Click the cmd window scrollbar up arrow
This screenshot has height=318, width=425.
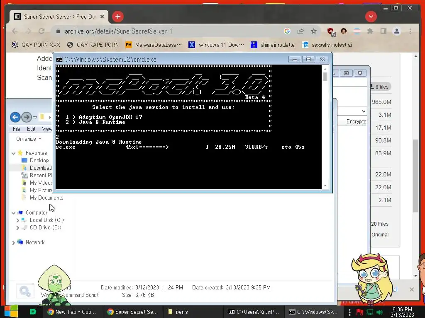[x=325, y=69]
